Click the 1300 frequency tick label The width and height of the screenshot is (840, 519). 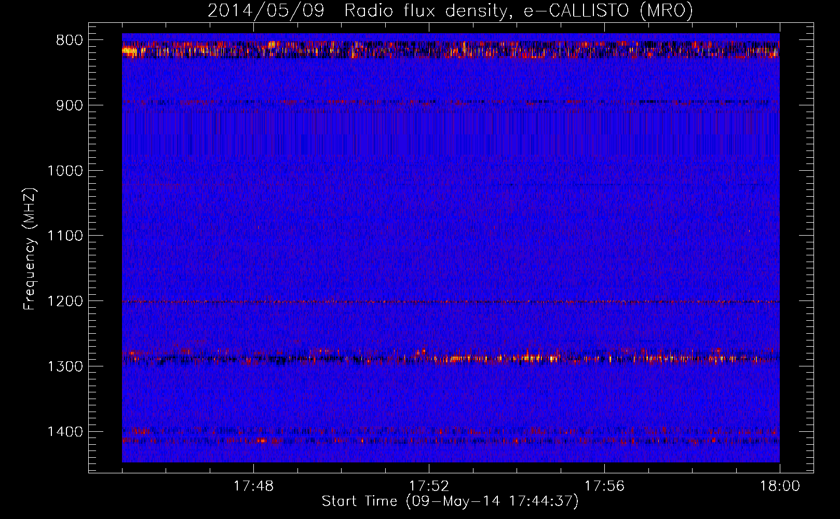point(65,366)
